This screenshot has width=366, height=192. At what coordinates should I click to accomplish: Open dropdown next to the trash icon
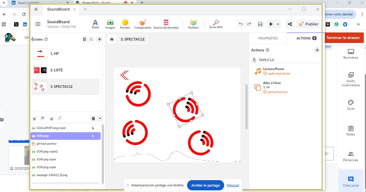click(100, 118)
